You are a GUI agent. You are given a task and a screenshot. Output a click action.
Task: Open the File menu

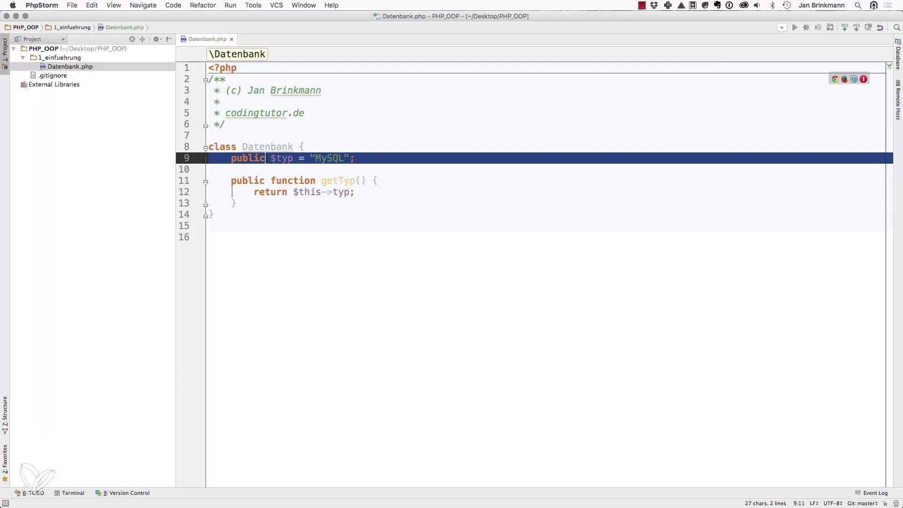point(72,5)
